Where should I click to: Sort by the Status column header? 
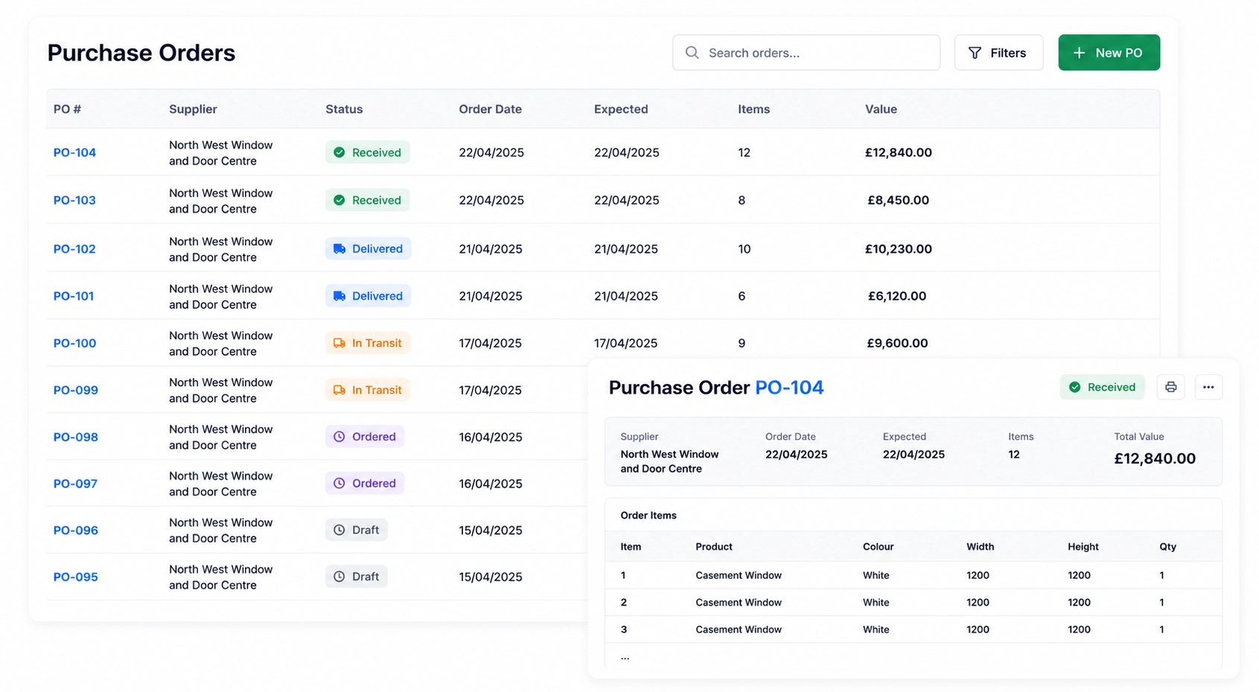[x=344, y=109]
